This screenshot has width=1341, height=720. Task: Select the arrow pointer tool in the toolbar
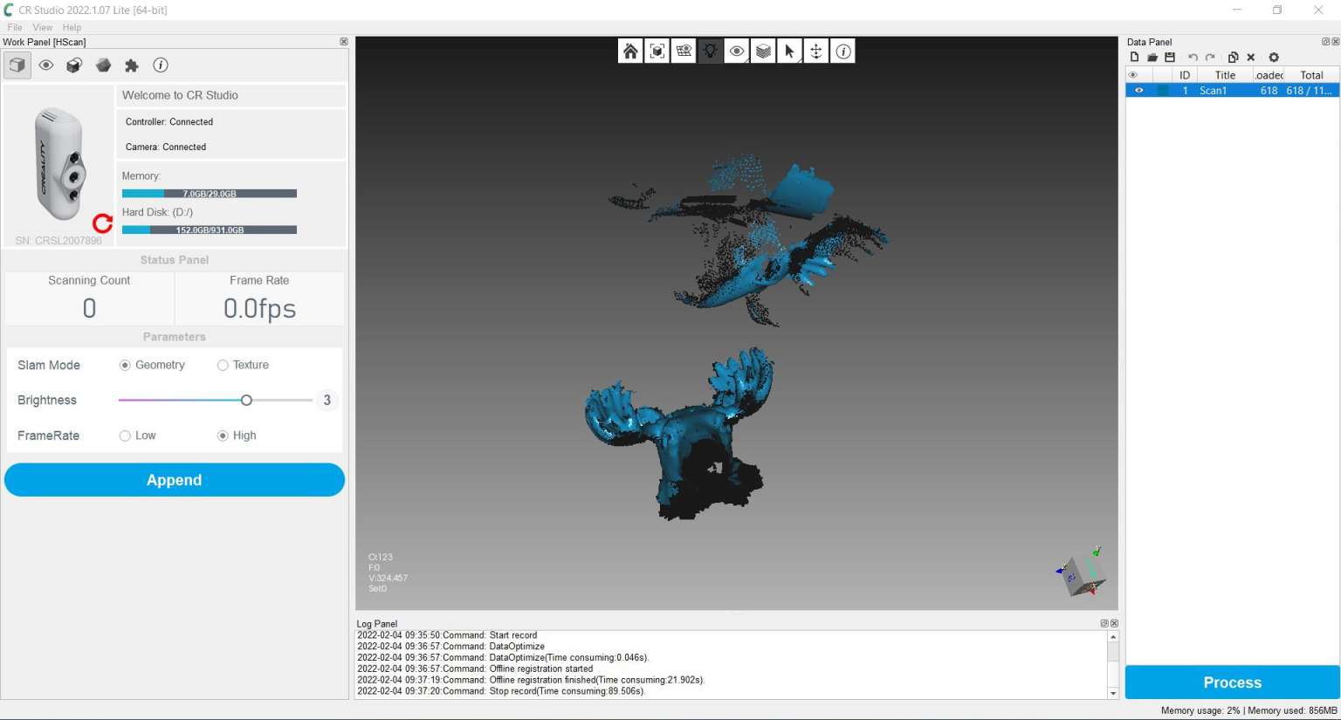coord(789,51)
